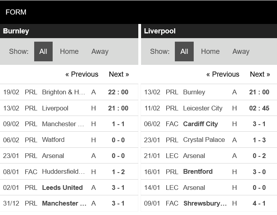
Task: Show Burnley Home matches only
Action: point(69,51)
